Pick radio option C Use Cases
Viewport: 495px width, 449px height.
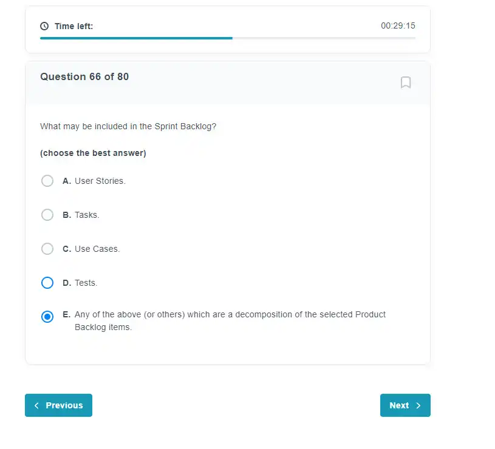point(47,249)
